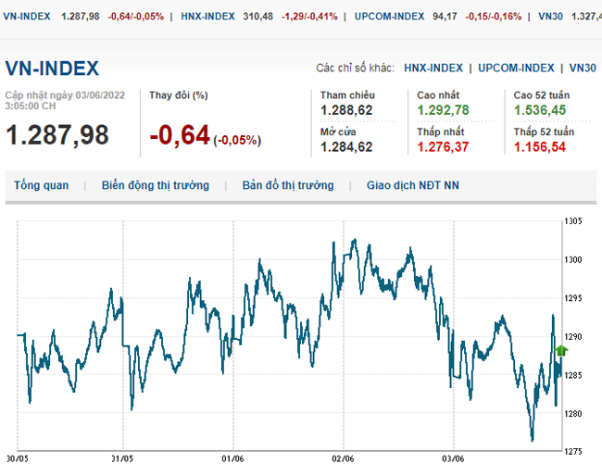This screenshot has height=476, width=602.
Task: Open UPCOM-INDEX link beside Các chỉ số khác
Action: (516, 68)
